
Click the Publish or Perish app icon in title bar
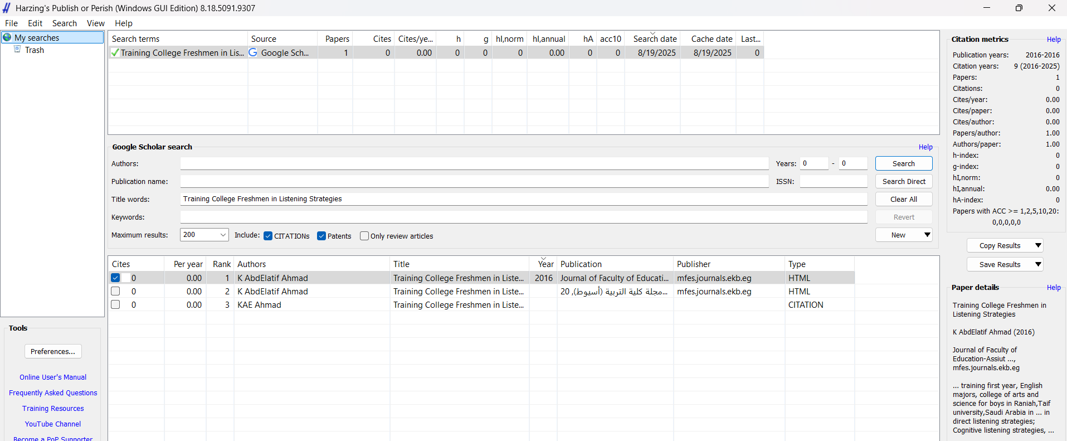click(x=7, y=8)
